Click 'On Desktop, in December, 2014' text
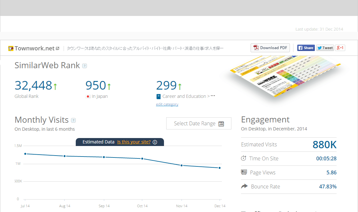Screen dimensions: 358x212 274,129
